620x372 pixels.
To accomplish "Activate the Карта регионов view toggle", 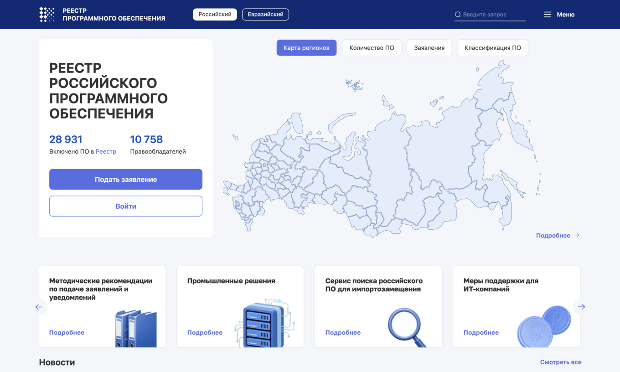I will (x=306, y=47).
